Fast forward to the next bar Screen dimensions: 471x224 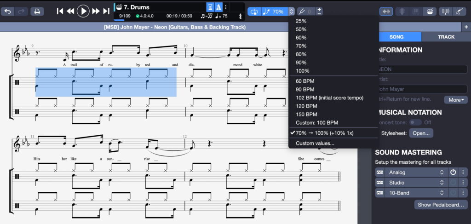pyautogui.click(x=96, y=11)
